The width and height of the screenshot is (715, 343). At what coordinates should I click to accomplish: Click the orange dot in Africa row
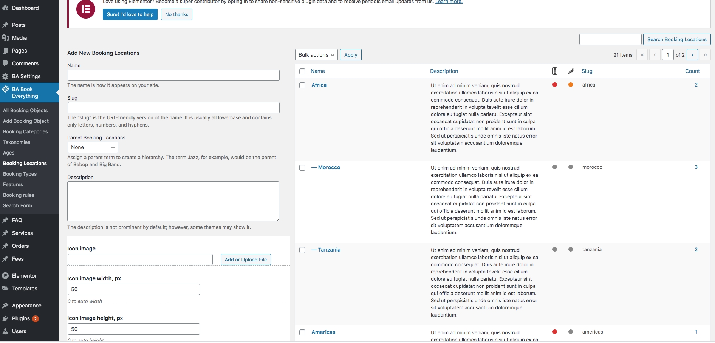(571, 85)
